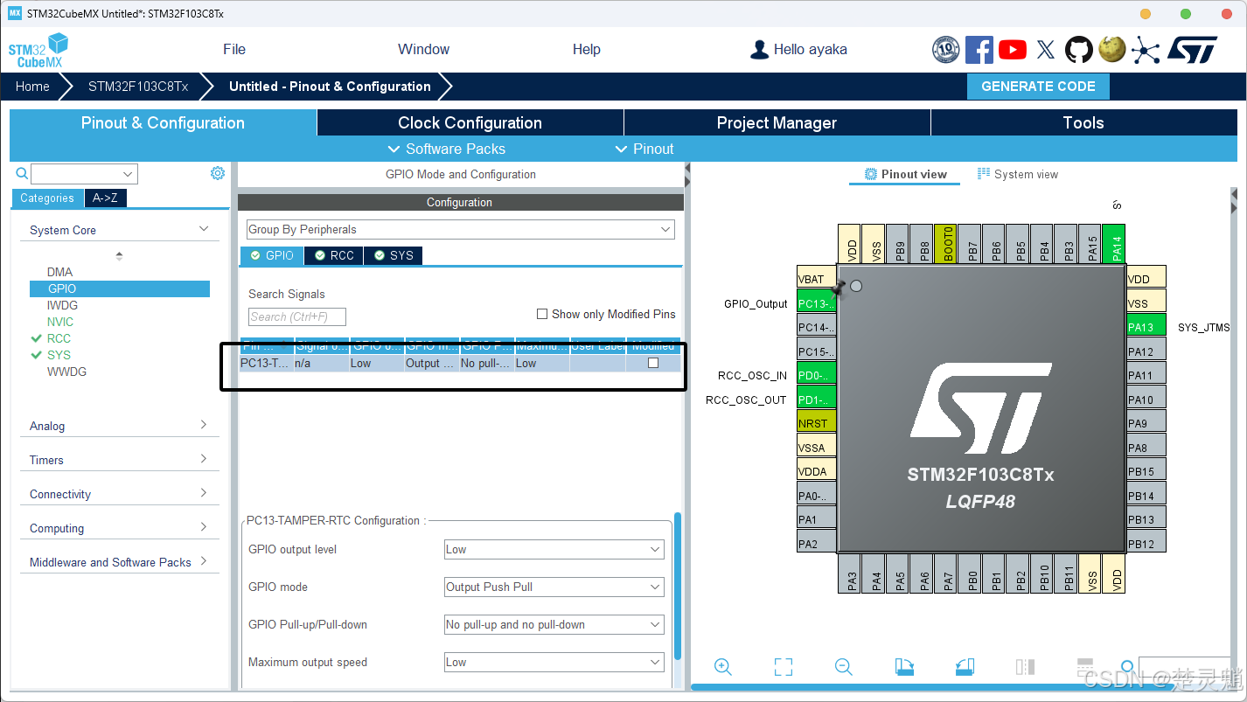Click the STM32CubeMX logo
This screenshot has height=702, width=1247.
click(38, 51)
